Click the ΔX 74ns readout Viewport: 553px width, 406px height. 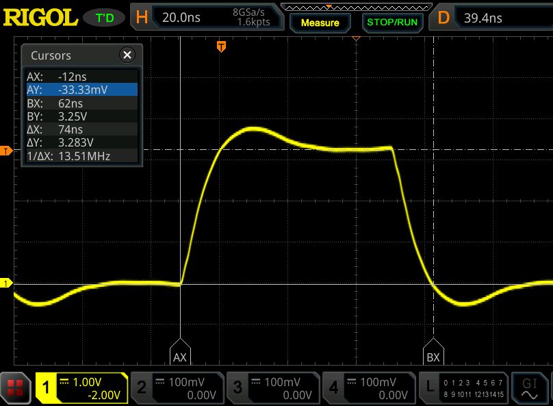pos(82,129)
